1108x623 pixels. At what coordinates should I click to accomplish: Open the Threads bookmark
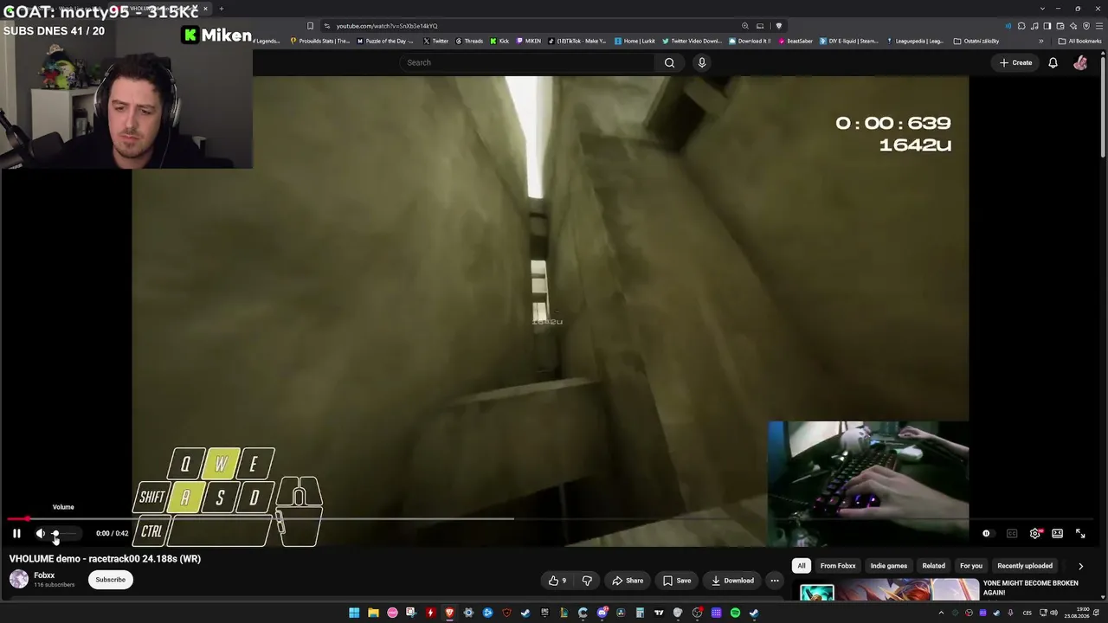point(469,41)
